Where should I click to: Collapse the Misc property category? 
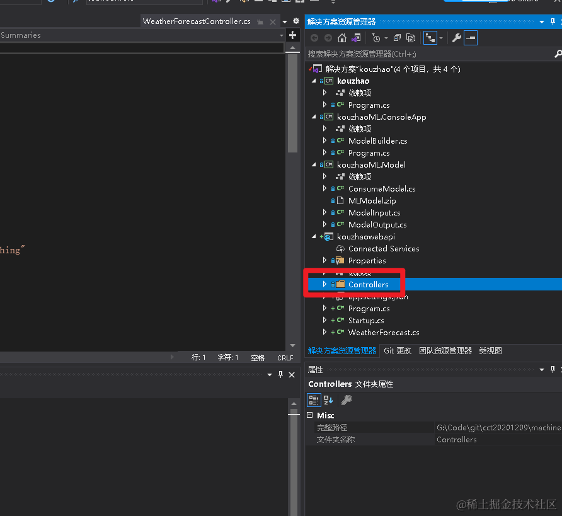pyautogui.click(x=310, y=415)
